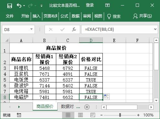Click the header cell 经销商2报价
Viewport: 160px width, 119px height.
pyautogui.click(x=68, y=59)
